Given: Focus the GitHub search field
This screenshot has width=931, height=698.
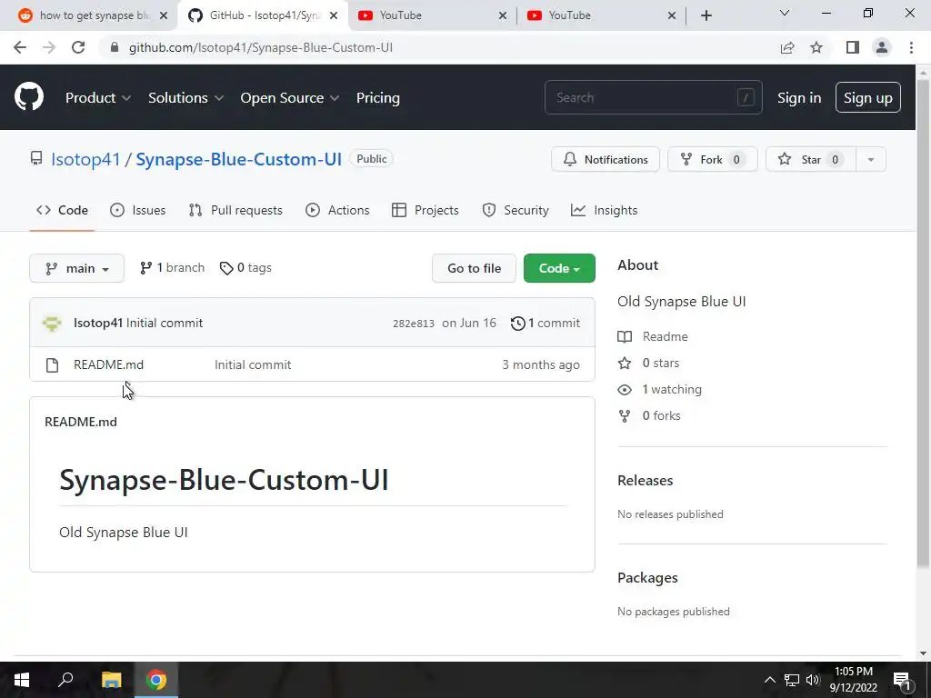Looking at the screenshot, I should coord(653,97).
